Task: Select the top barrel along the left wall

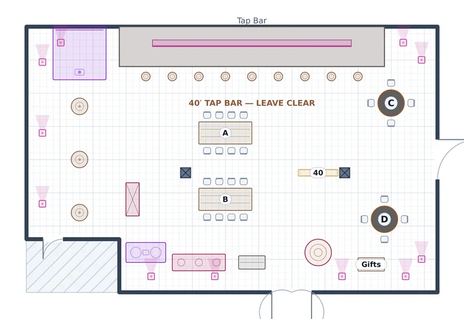Action: point(79,106)
